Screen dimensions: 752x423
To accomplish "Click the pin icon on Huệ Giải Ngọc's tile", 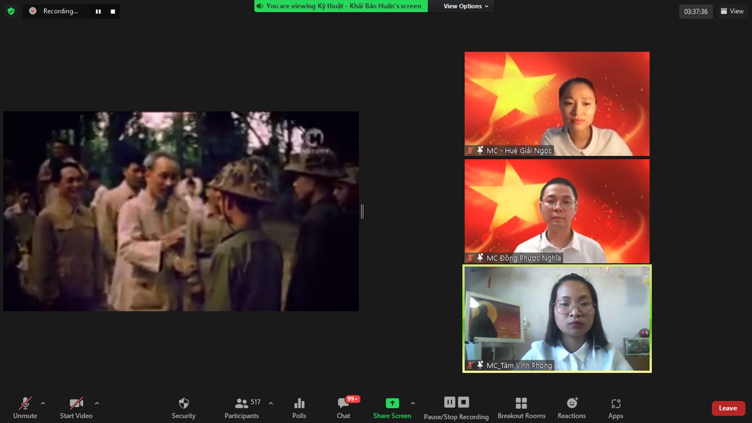I will click(x=480, y=150).
